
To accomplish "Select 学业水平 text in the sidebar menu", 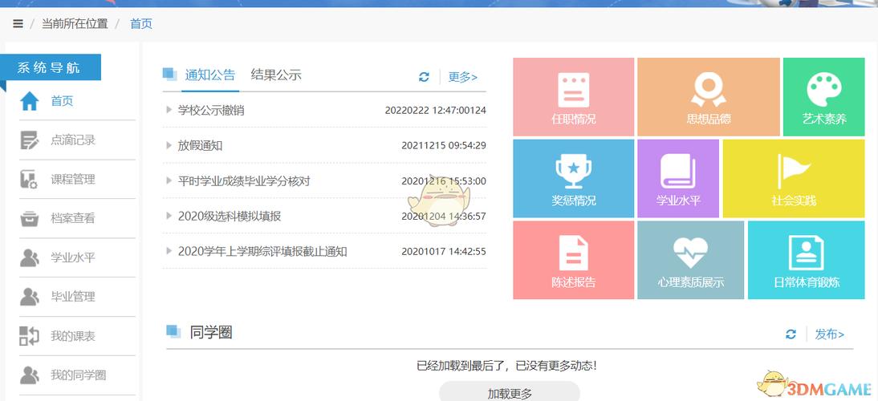I will 73,257.
